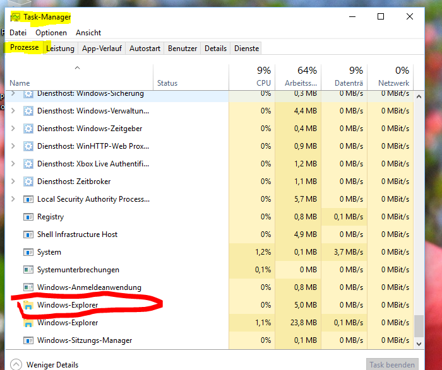Click the Task-Manager title bar icon

16,18
